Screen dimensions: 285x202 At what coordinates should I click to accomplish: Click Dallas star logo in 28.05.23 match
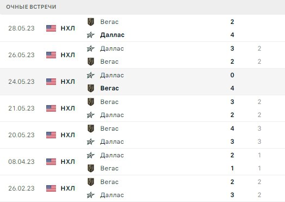click(91, 35)
